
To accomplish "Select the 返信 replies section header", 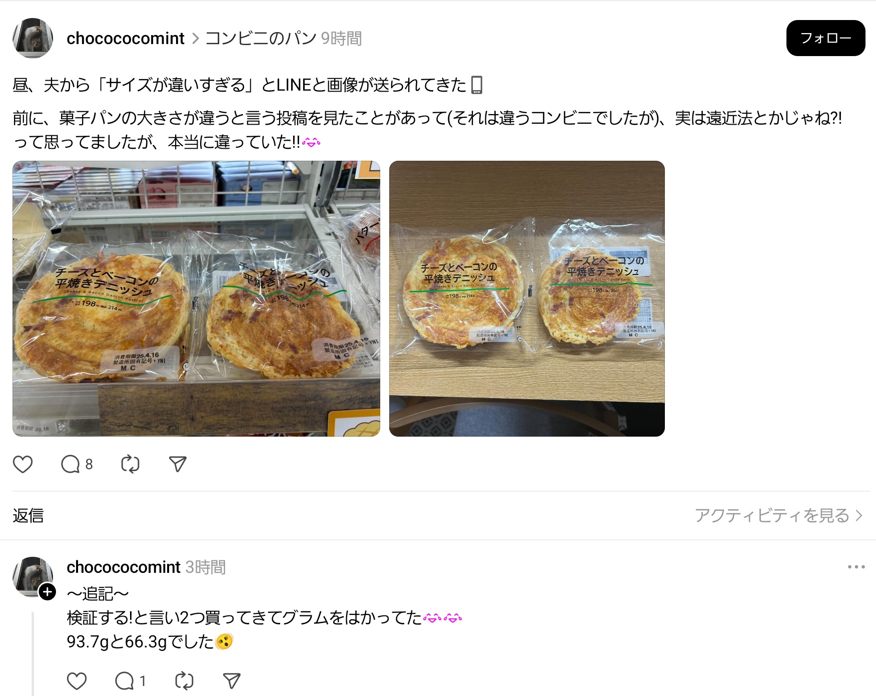I will coord(28,515).
